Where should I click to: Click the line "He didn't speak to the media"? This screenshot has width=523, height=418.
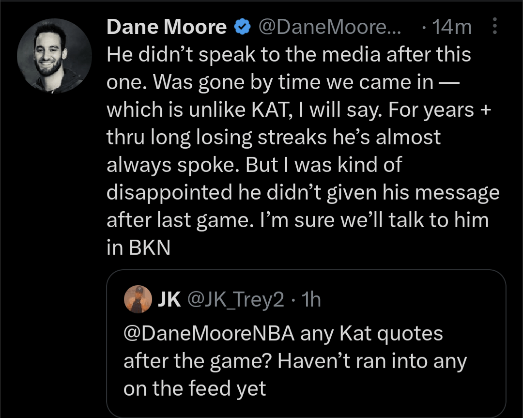click(289, 55)
